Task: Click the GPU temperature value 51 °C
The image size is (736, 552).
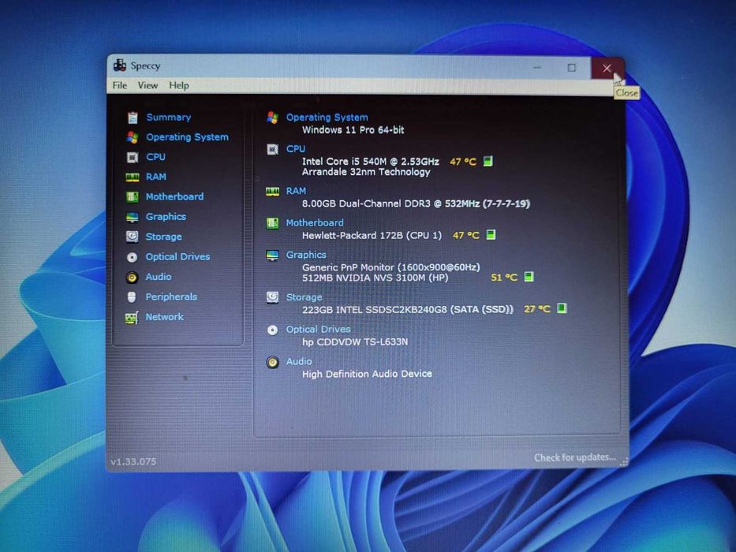Action: (x=503, y=278)
